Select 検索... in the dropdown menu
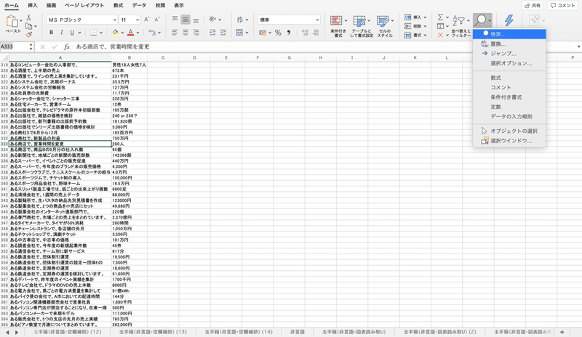Viewport: 582px width, 337px height. (509, 34)
